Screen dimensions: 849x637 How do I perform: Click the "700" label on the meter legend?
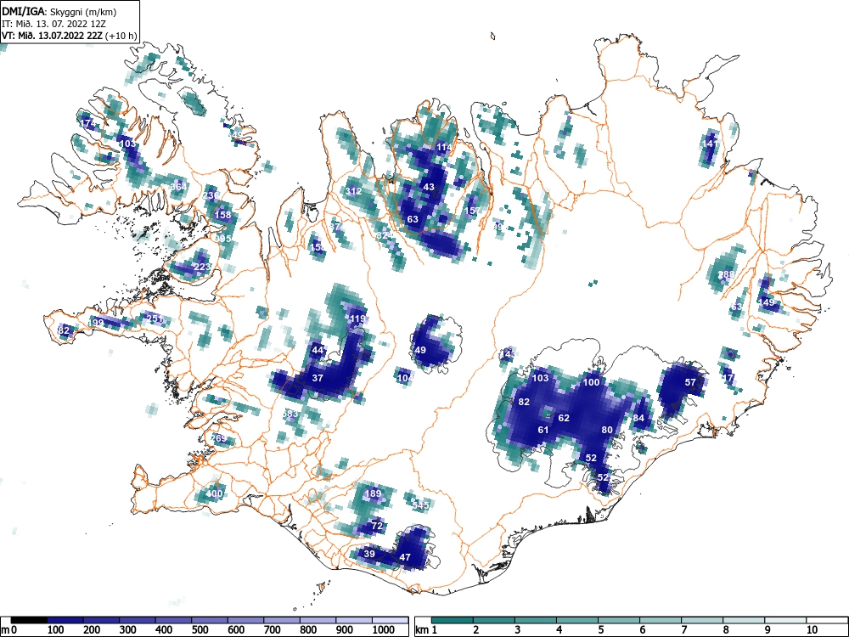(x=272, y=630)
